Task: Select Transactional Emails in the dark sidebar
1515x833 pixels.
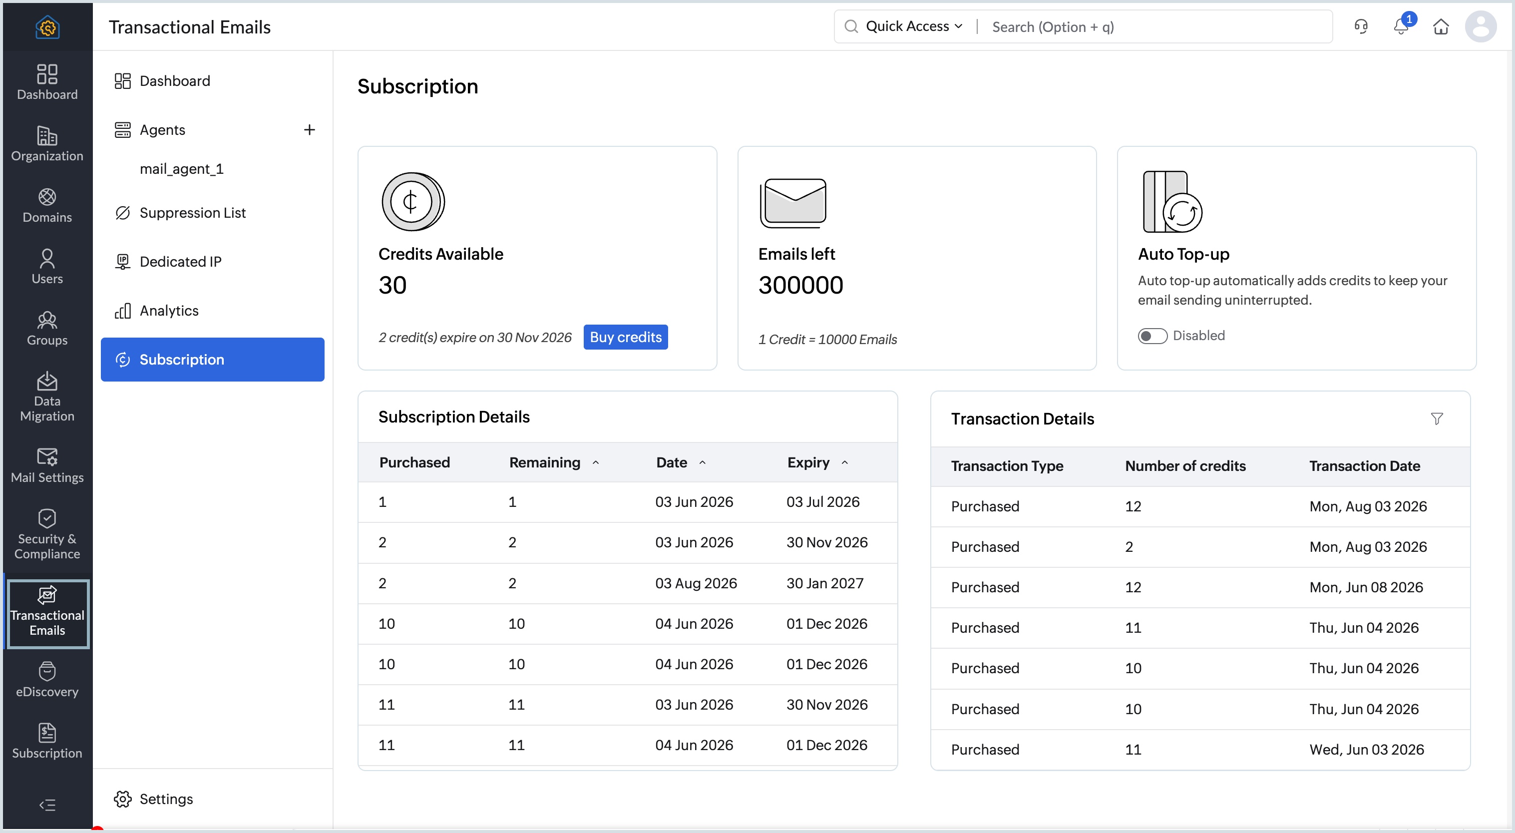Action: (47, 614)
